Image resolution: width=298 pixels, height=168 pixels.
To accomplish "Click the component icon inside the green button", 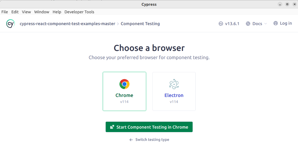I will pyautogui.click(x=112, y=127).
